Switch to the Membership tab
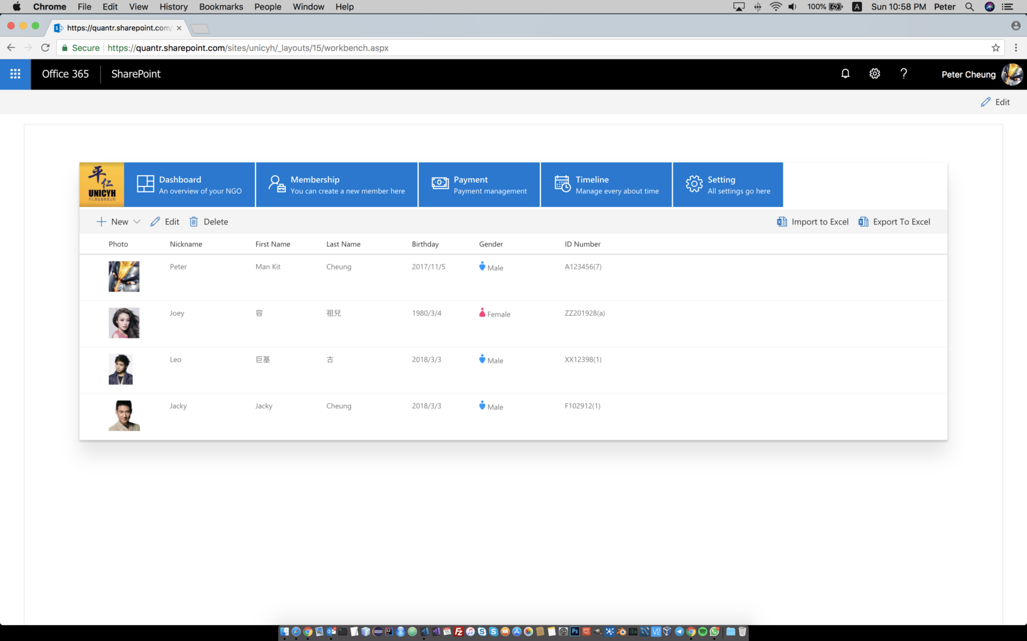 coord(336,185)
